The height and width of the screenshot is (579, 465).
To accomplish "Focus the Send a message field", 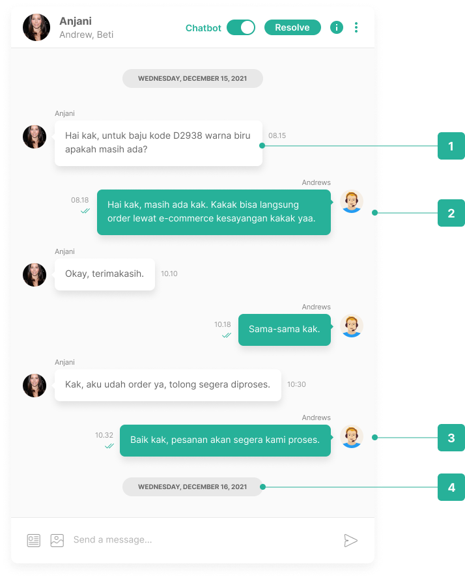I will (203, 540).
